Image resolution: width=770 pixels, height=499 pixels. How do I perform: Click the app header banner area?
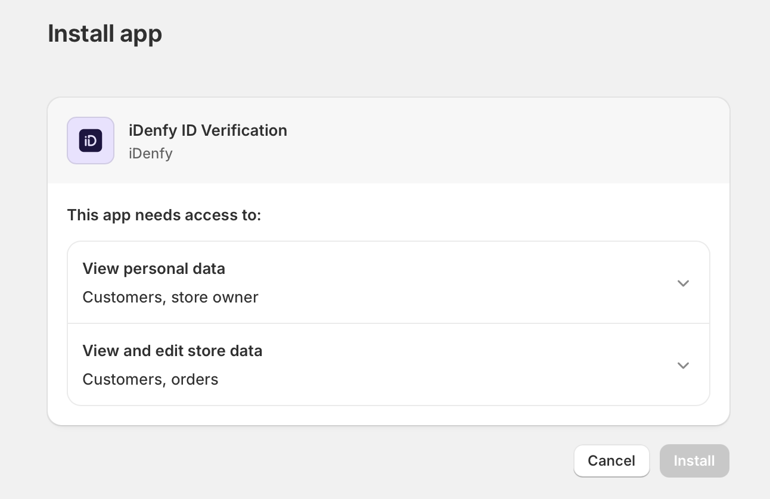tap(389, 141)
